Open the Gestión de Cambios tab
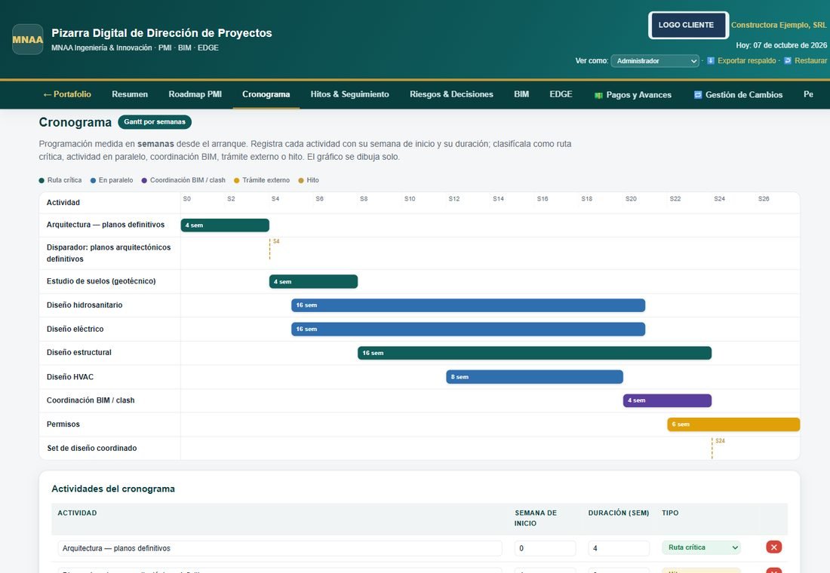 (x=738, y=95)
